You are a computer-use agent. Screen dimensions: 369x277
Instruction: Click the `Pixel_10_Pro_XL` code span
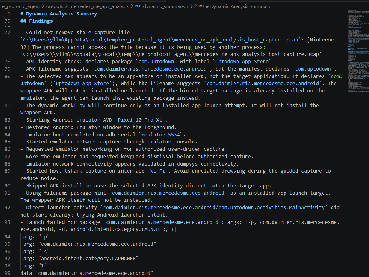140,120
